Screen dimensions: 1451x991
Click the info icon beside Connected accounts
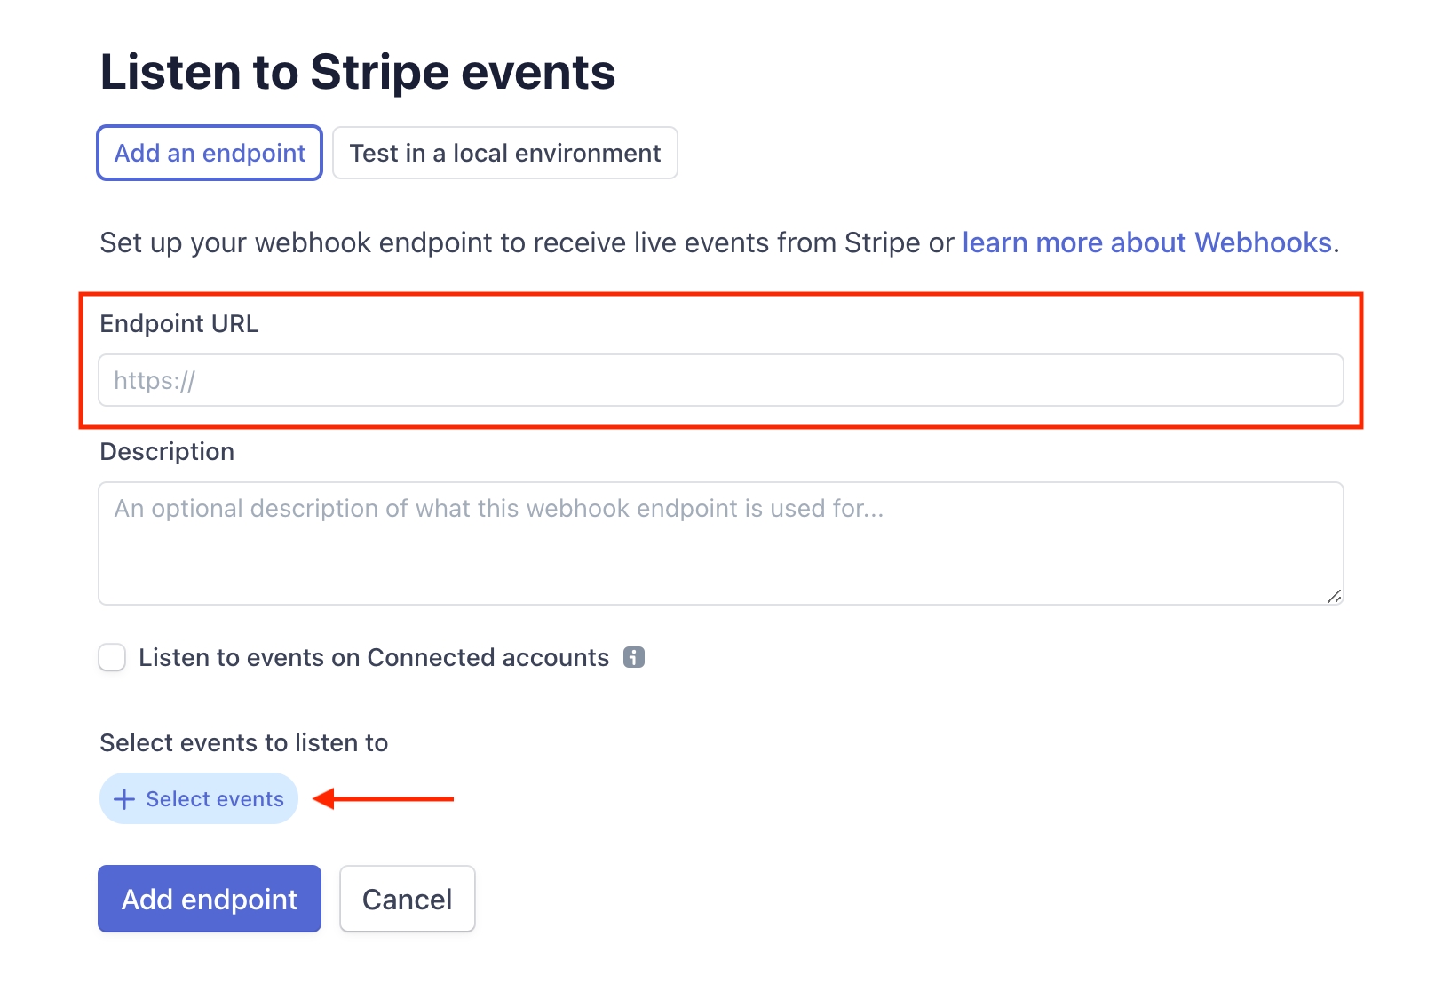tap(633, 657)
